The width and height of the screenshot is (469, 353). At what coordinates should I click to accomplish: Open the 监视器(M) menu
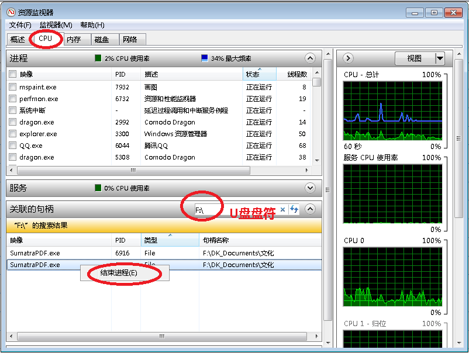pyautogui.click(x=56, y=25)
